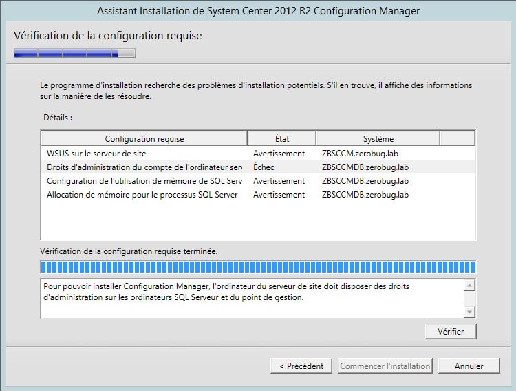Click the wizard step progress indicator

pos(74,53)
